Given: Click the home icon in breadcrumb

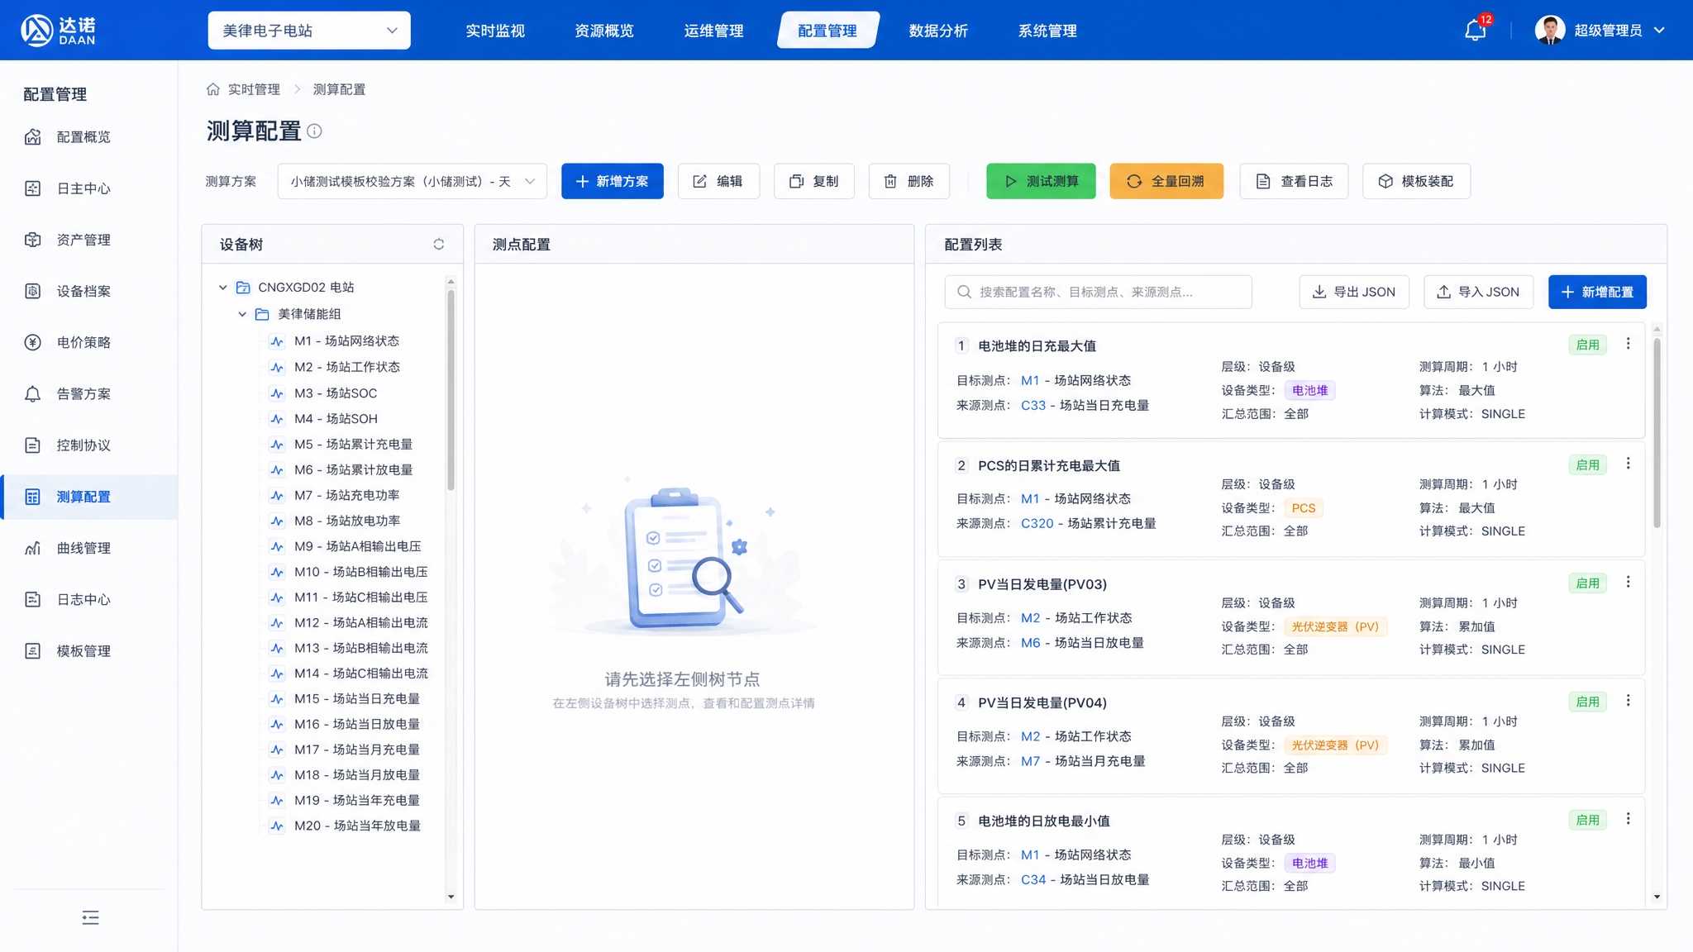Looking at the screenshot, I should pyautogui.click(x=212, y=89).
